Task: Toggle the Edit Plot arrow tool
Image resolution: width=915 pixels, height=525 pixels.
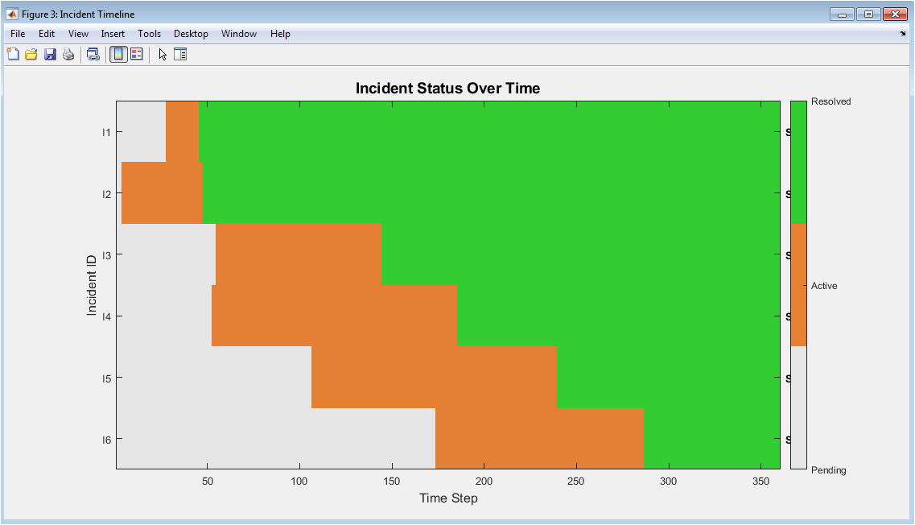Action: 163,55
